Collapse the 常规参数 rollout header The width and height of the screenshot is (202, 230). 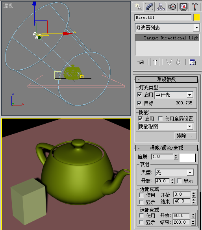tap(166, 79)
